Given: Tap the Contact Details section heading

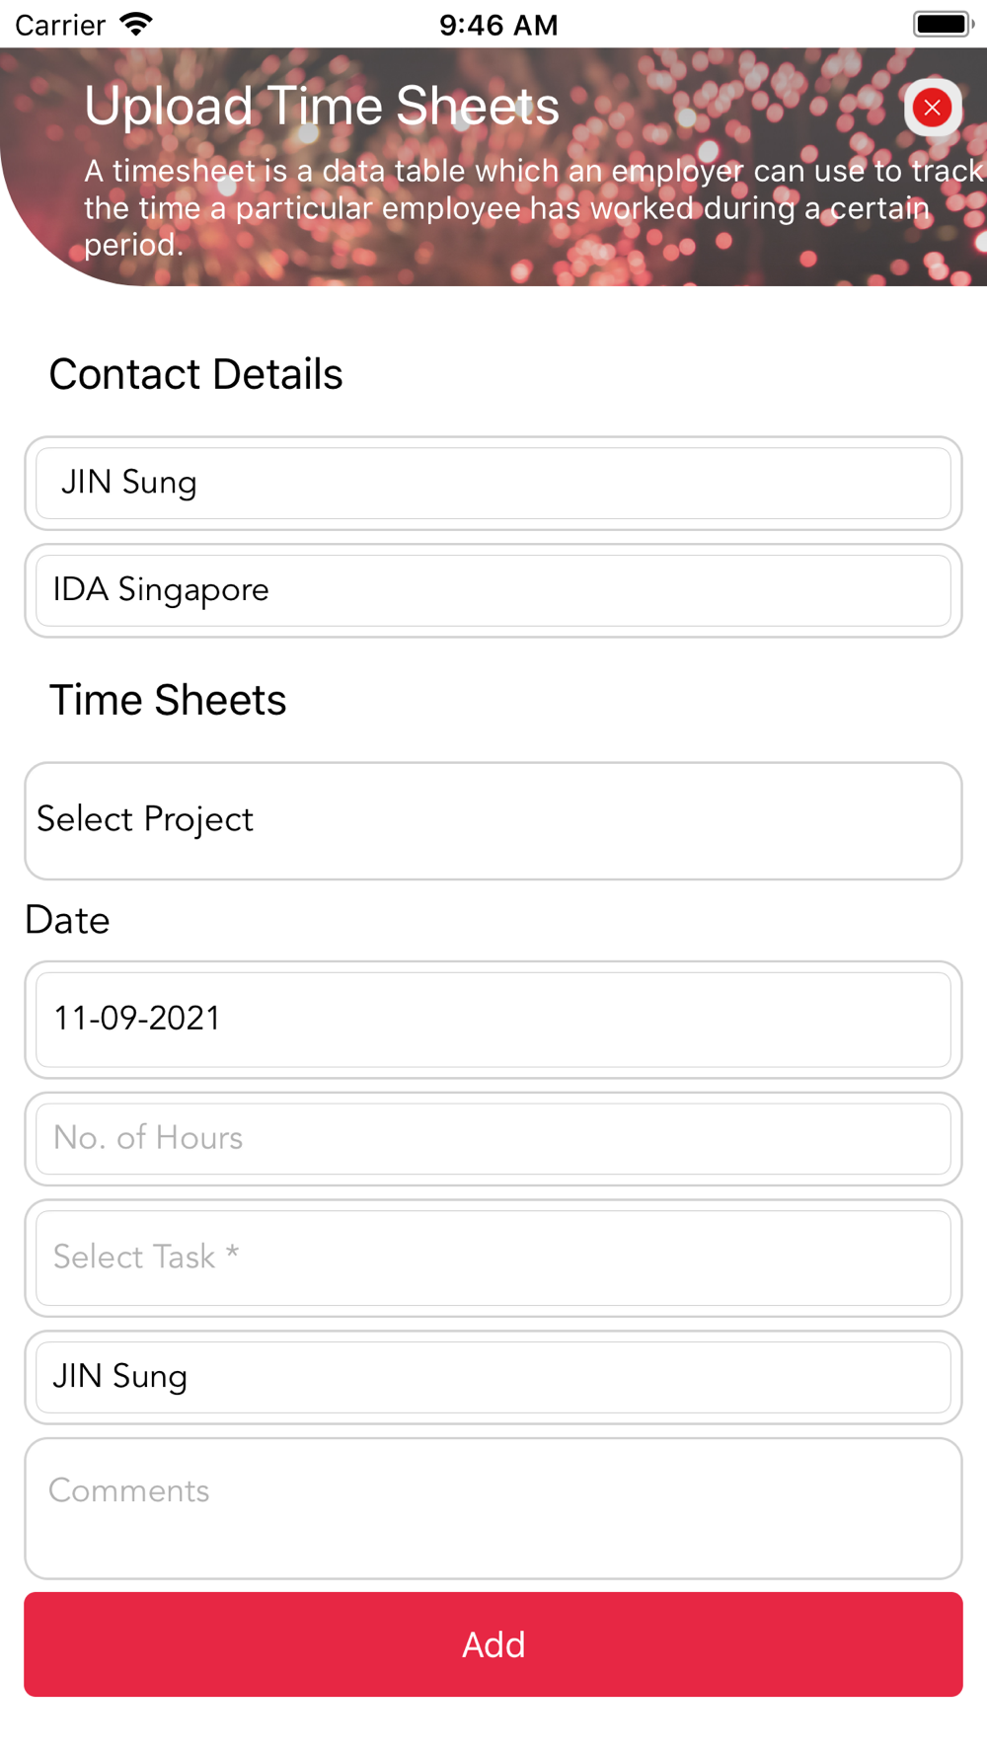Looking at the screenshot, I should (195, 374).
